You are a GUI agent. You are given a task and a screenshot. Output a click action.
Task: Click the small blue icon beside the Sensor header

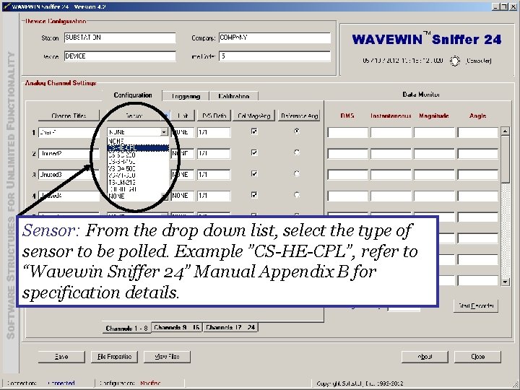click(166, 116)
